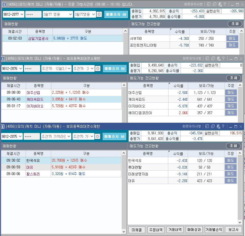Click scroll-down arrow of bottom 잔고현황 list
The image size is (245, 236).
240,222
